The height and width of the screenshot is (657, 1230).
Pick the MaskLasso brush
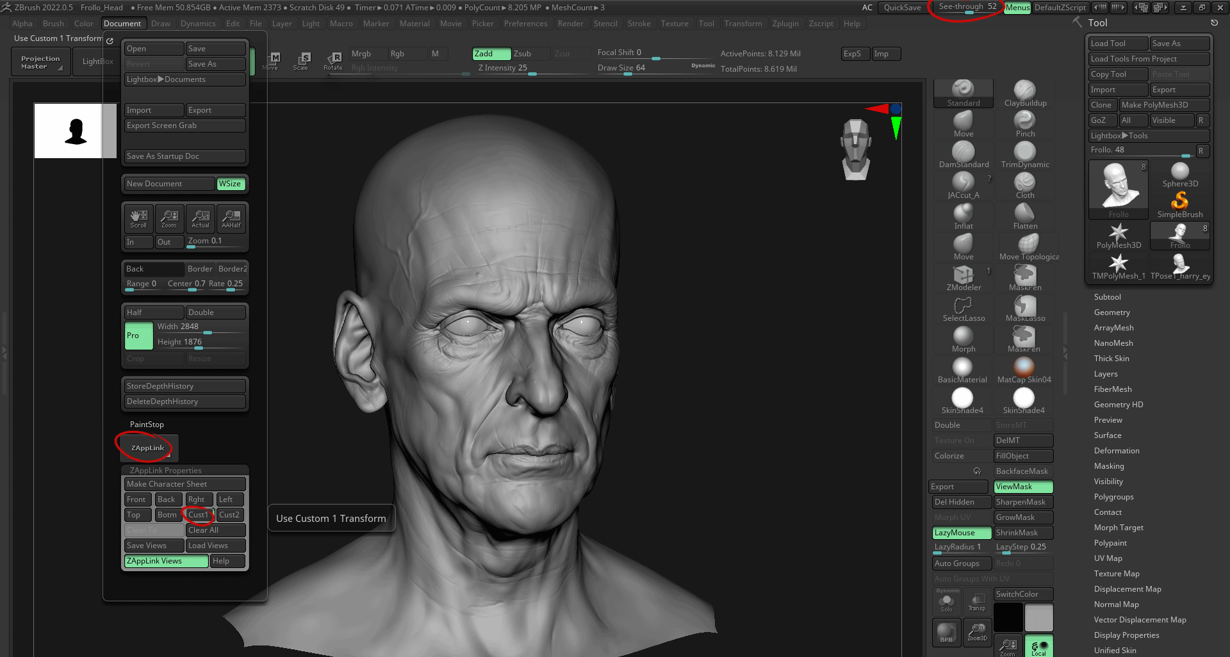click(1024, 307)
